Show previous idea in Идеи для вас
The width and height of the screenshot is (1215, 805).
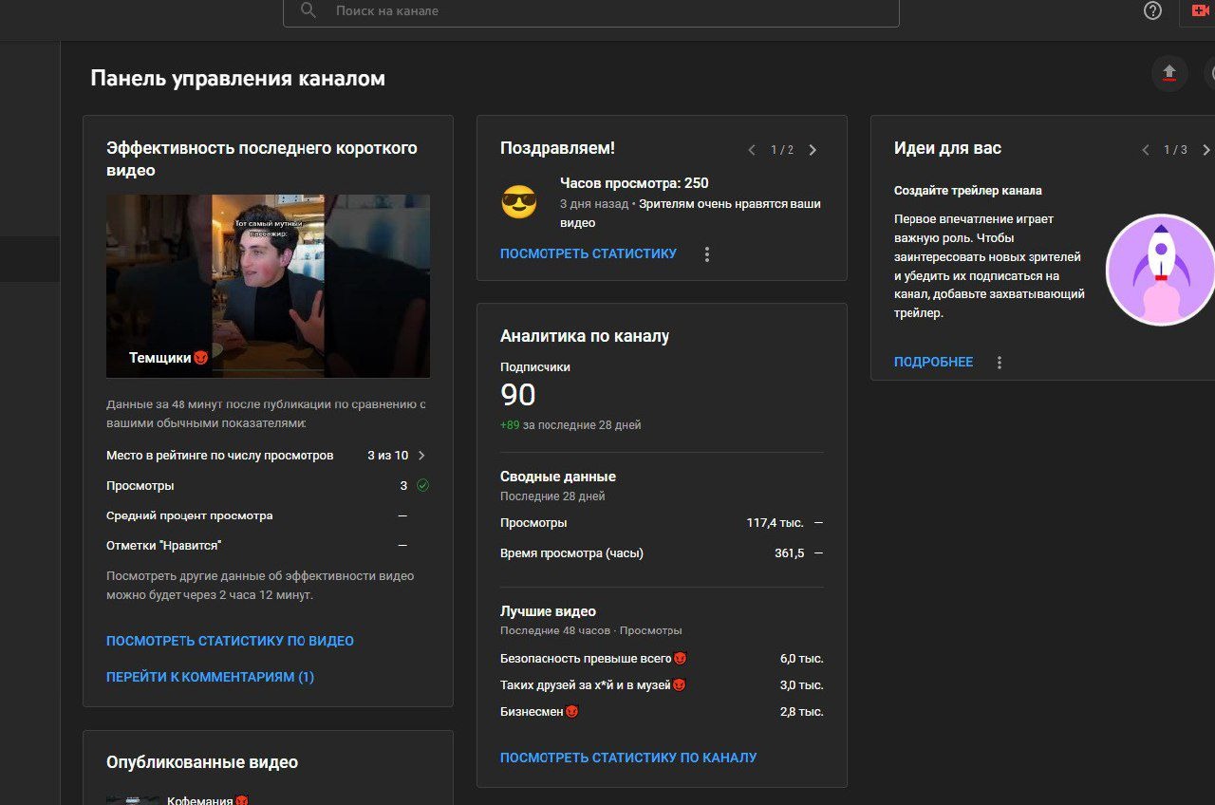click(x=1145, y=150)
